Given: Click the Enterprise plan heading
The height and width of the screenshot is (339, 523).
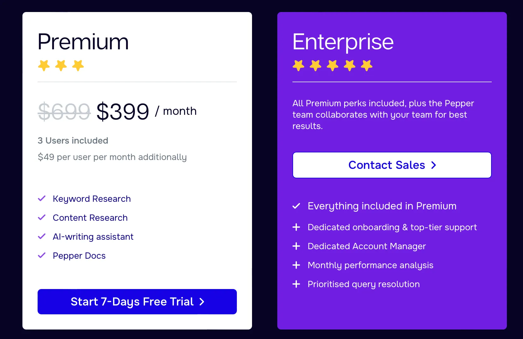Looking at the screenshot, I should pyautogui.click(x=343, y=42).
